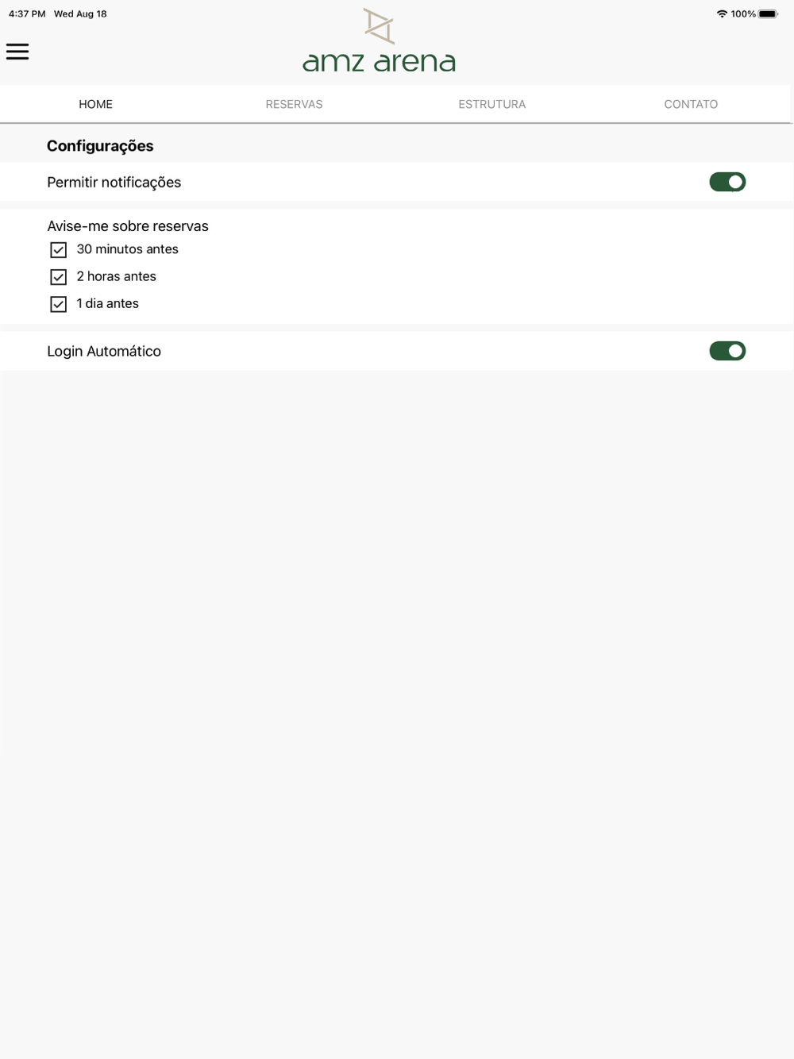Open the RESERVAS tab
The image size is (794, 1059).
[294, 104]
